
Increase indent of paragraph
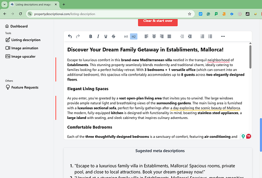190,36
